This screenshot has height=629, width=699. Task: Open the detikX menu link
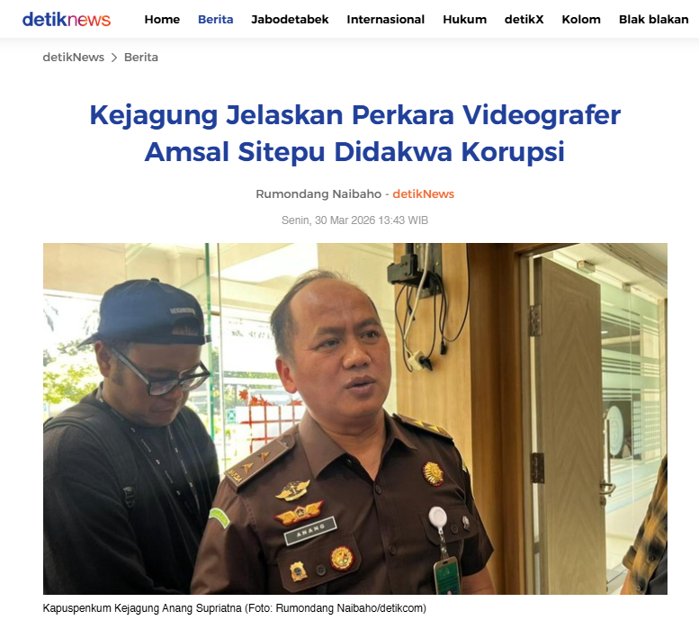point(524,20)
